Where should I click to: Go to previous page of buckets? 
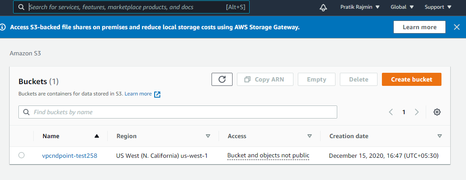(391, 112)
